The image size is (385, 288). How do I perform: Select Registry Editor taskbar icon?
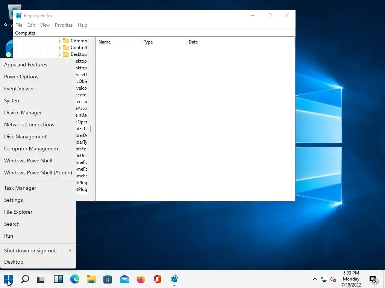174,279
